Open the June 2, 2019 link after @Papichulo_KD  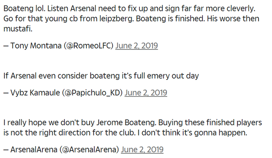click(x=146, y=93)
